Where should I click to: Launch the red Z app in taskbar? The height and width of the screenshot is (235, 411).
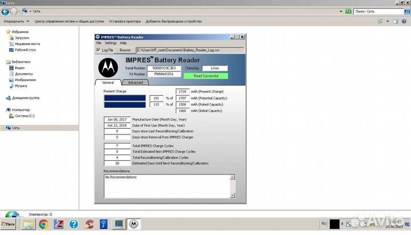pos(58,224)
